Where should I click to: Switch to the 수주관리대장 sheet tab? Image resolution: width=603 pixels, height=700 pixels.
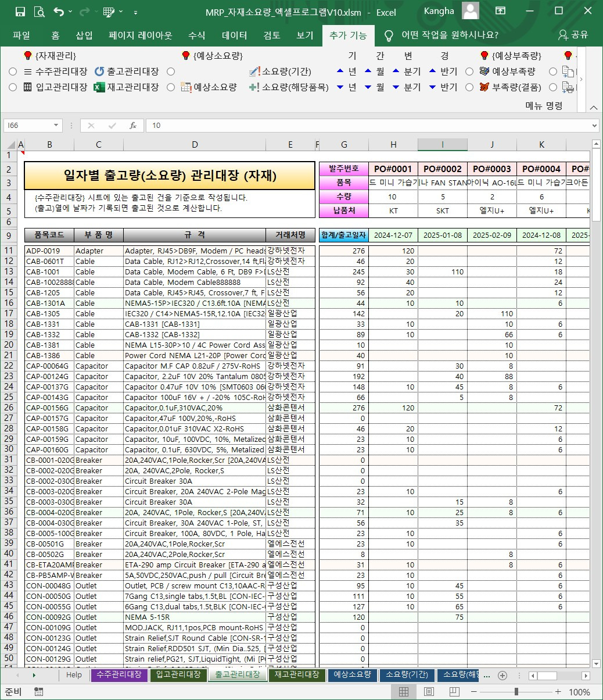(119, 675)
